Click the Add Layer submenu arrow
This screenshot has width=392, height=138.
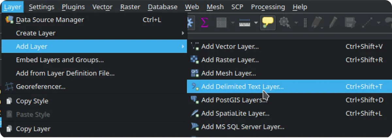coord(183,47)
